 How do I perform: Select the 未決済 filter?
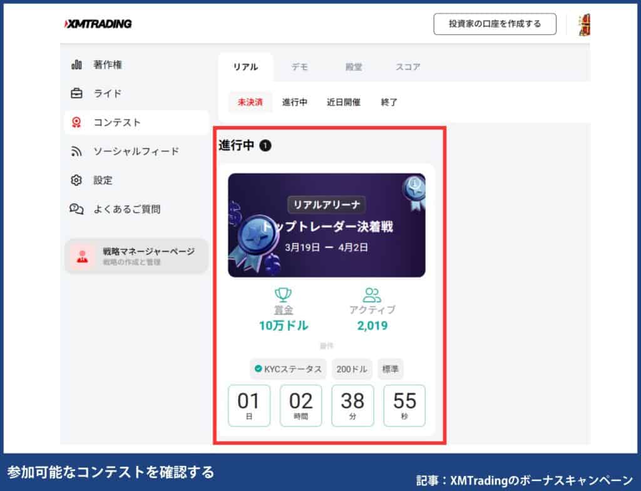pos(250,102)
